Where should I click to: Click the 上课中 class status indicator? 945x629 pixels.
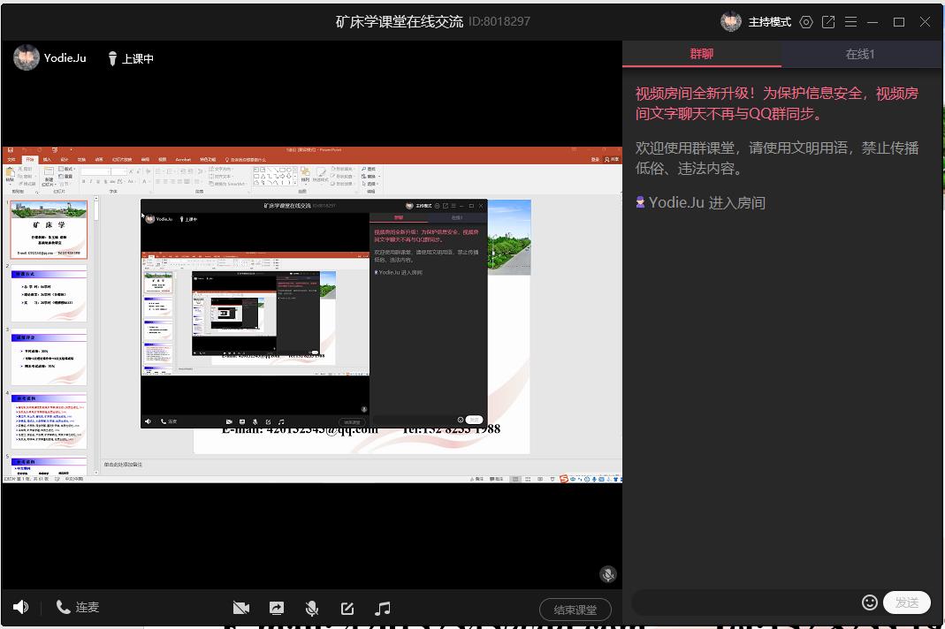click(x=130, y=58)
